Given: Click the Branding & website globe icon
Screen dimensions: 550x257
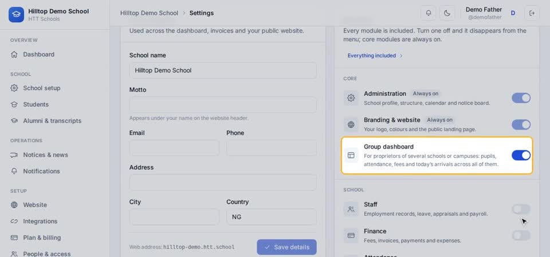Looking at the screenshot, I should (x=351, y=124).
